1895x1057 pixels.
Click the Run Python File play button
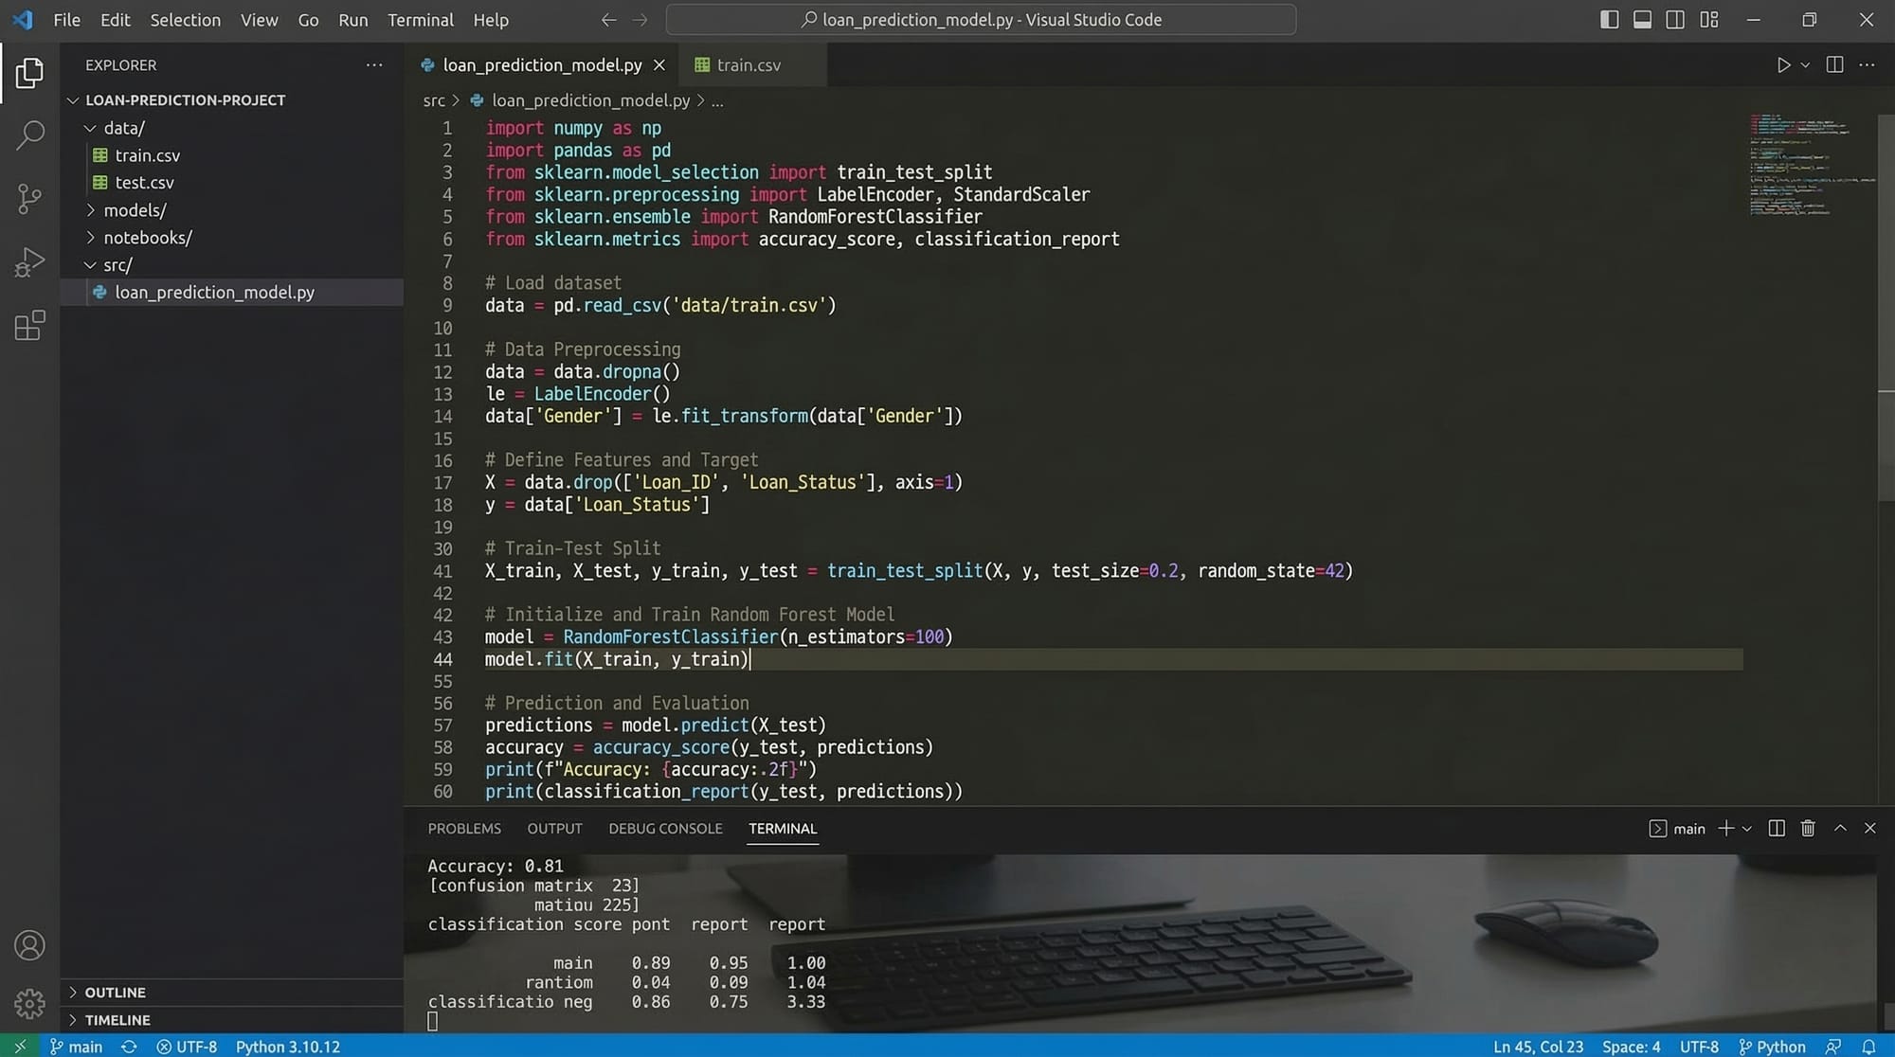[x=1783, y=65]
